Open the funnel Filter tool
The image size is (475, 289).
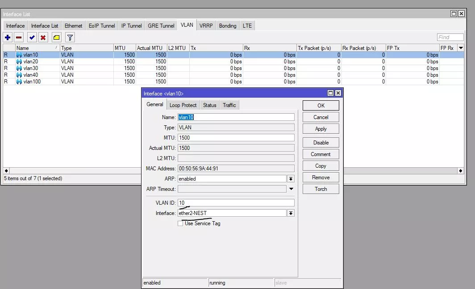click(70, 37)
